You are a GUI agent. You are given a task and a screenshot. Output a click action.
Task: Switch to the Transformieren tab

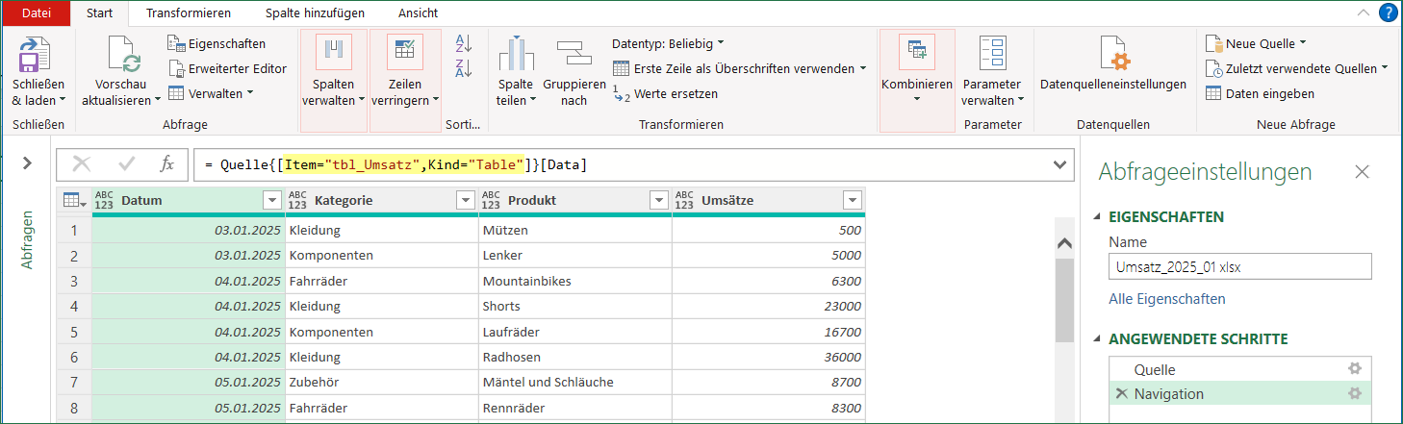pos(188,13)
